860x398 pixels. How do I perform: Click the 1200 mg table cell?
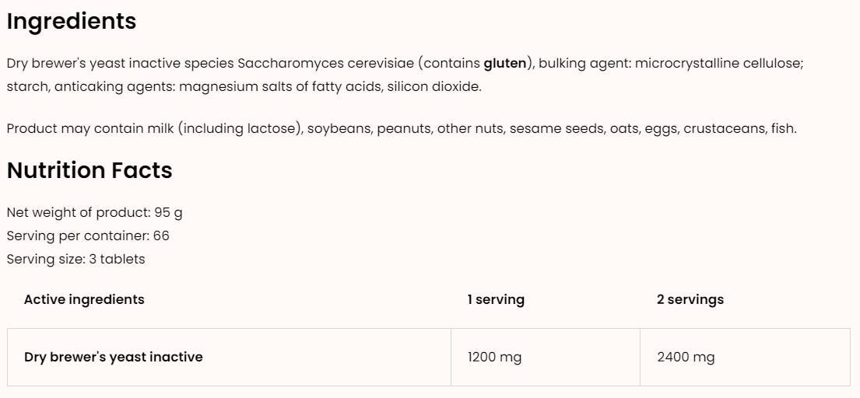pos(494,357)
